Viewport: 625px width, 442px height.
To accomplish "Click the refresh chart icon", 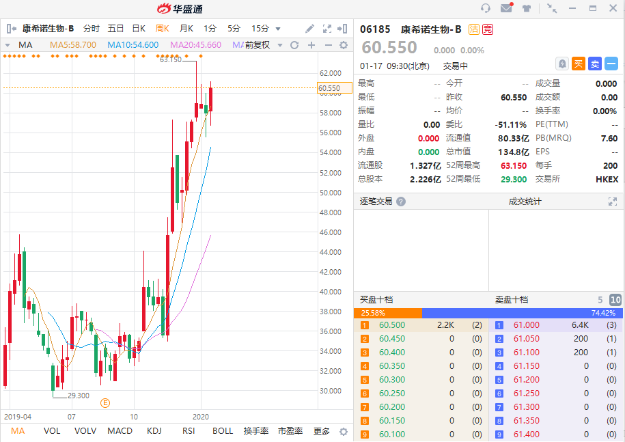I will [294, 45].
